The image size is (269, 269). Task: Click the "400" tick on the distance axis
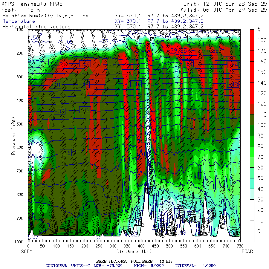pos(141,246)
